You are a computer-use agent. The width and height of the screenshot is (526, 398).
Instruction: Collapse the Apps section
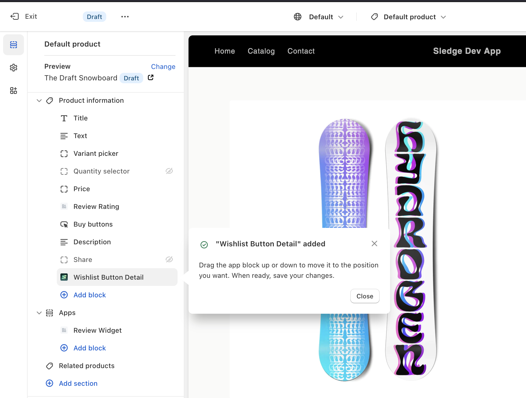(x=39, y=313)
